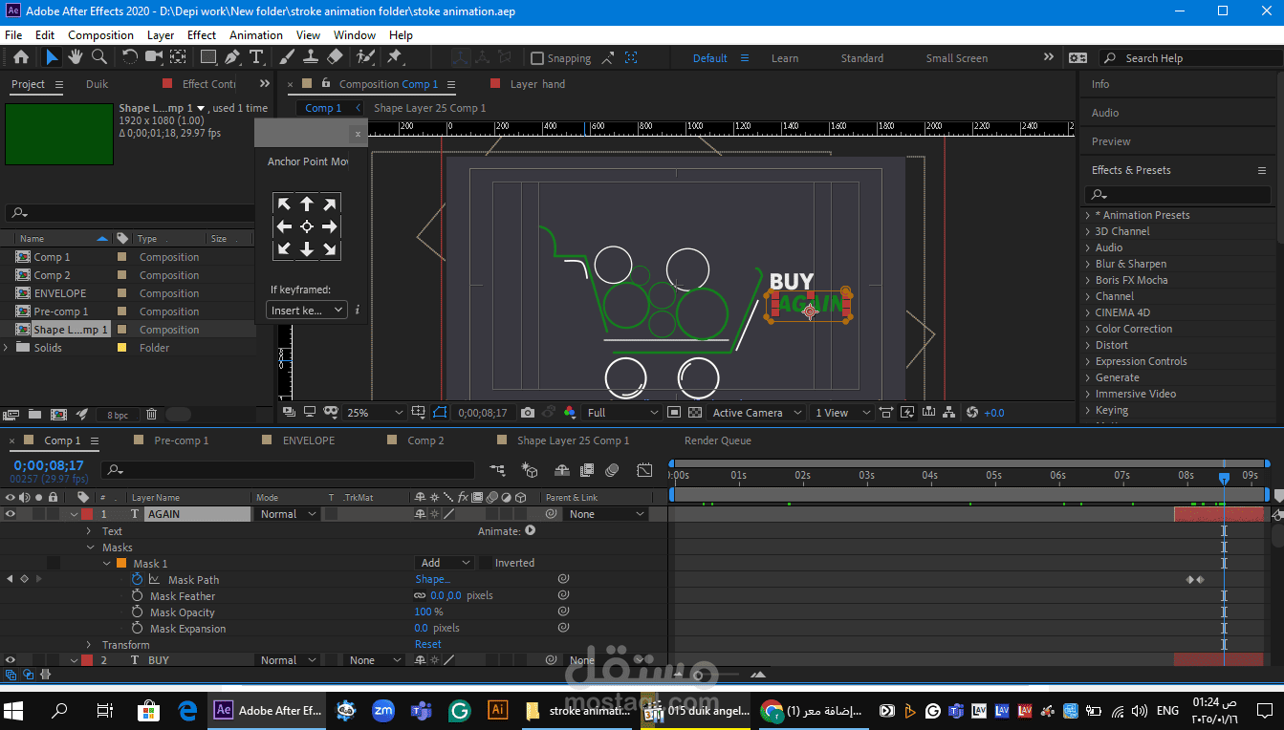This screenshot has height=730, width=1284.
Task: Select the Hand tool
Action: click(x=75, y=57)
